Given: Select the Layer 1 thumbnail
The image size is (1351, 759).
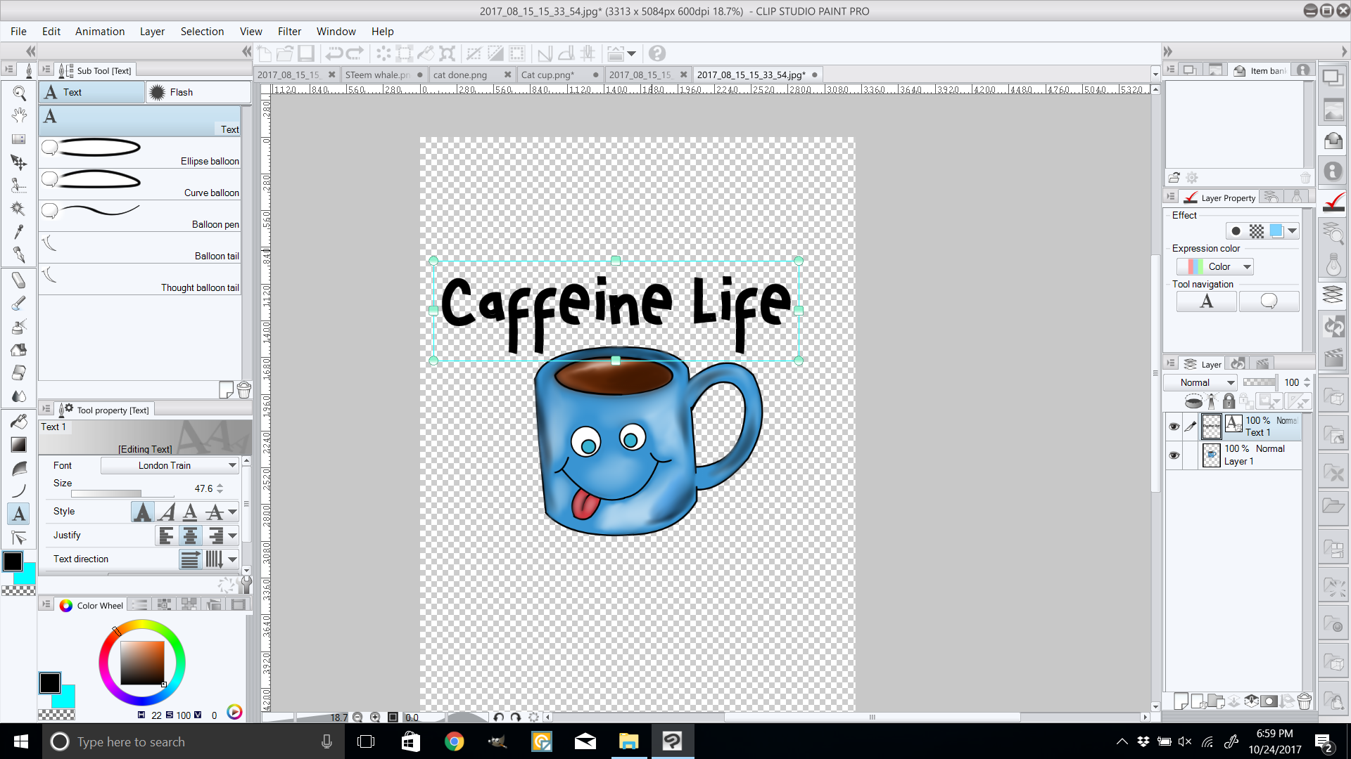Looking at the screenshot, I should click(x=1212, y=455).
